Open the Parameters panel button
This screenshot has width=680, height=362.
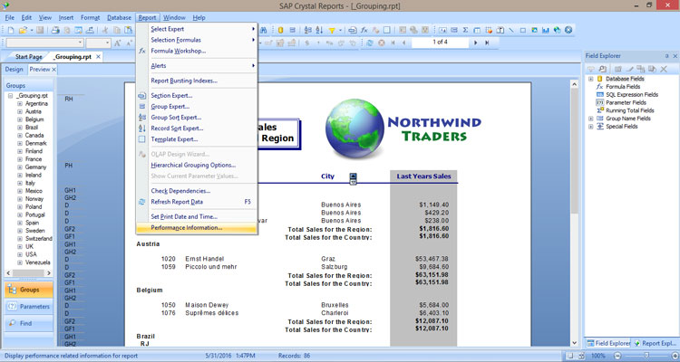click(29, 307)
